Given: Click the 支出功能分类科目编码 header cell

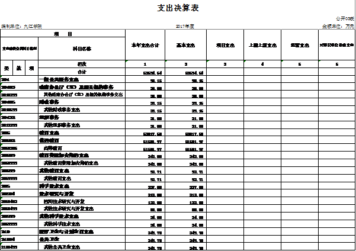Looking at the screenshot, I should (20, 49).
